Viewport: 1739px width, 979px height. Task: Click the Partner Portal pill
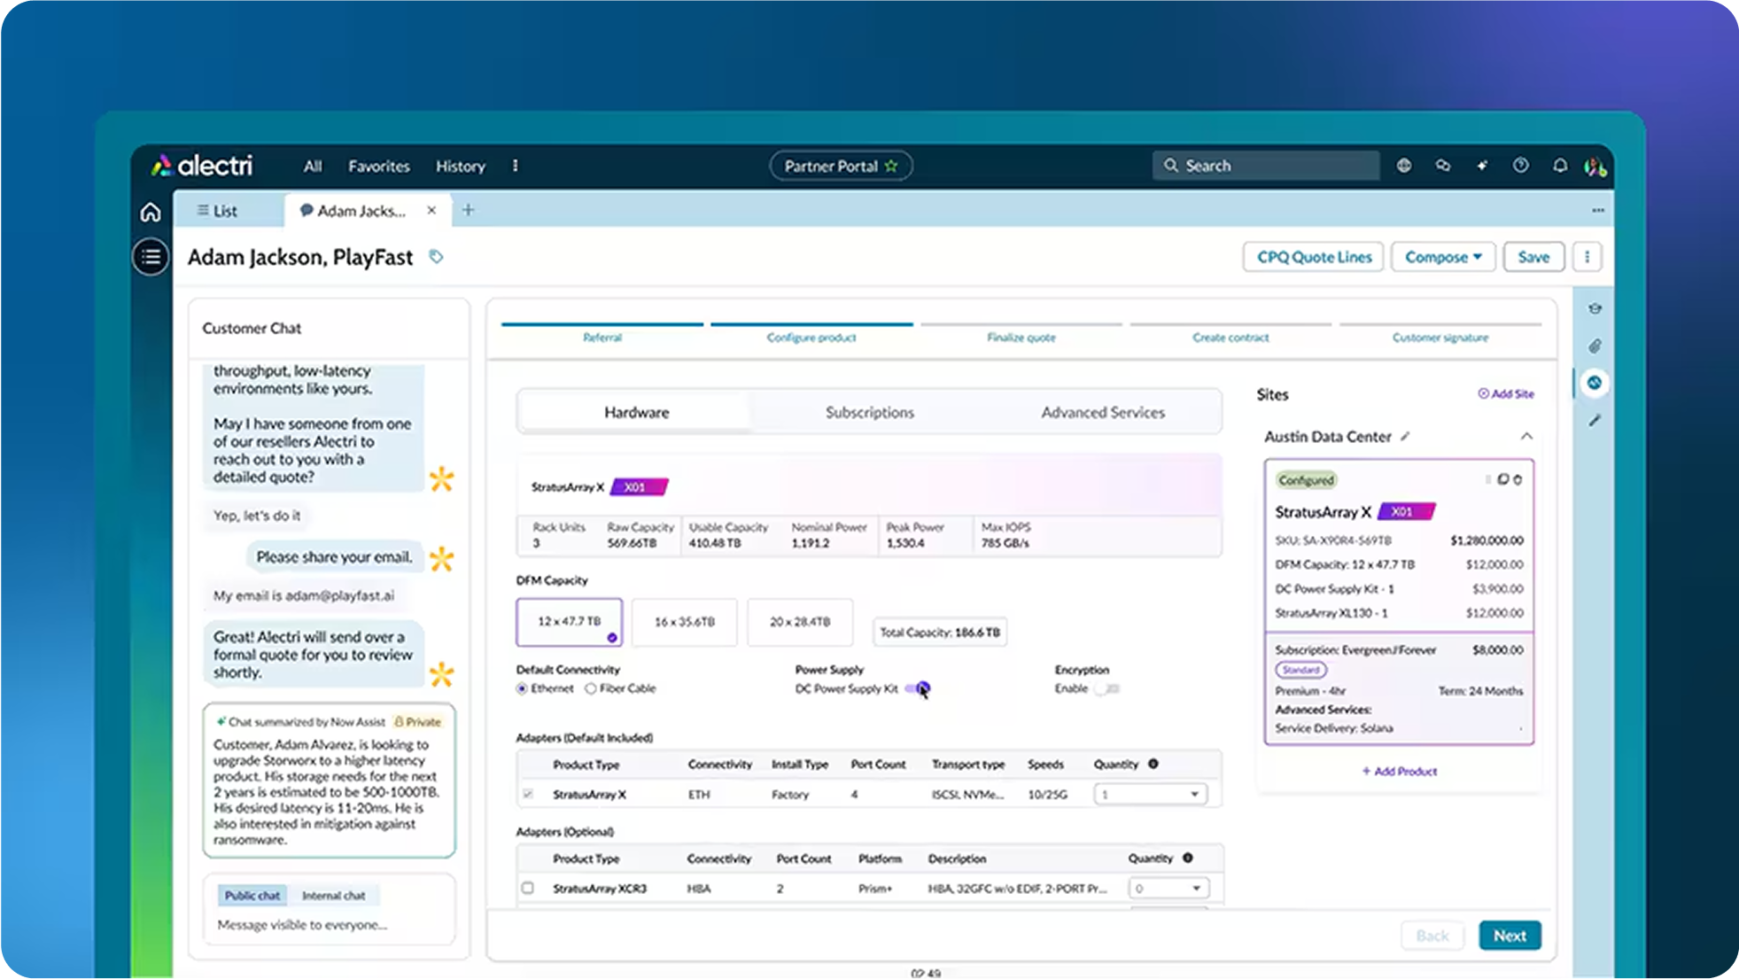(841, 166)
